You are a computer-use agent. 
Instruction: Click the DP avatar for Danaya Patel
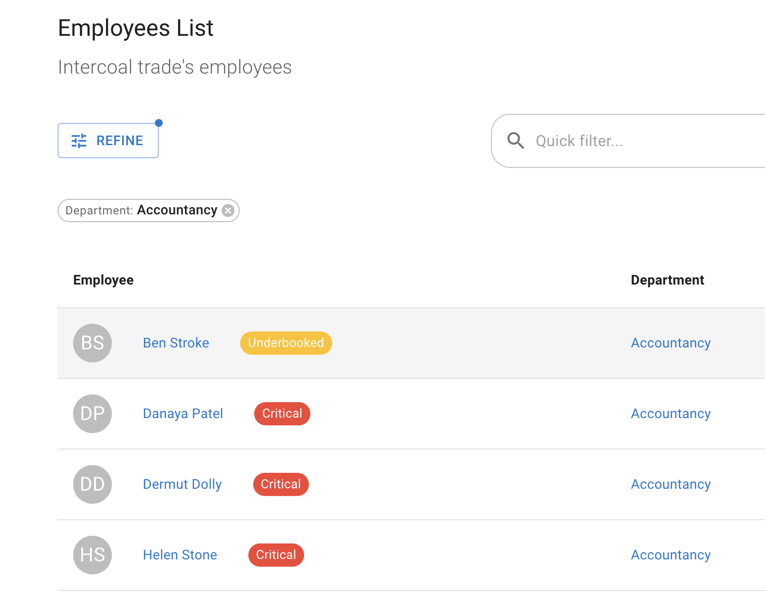(x=92, y=414)
